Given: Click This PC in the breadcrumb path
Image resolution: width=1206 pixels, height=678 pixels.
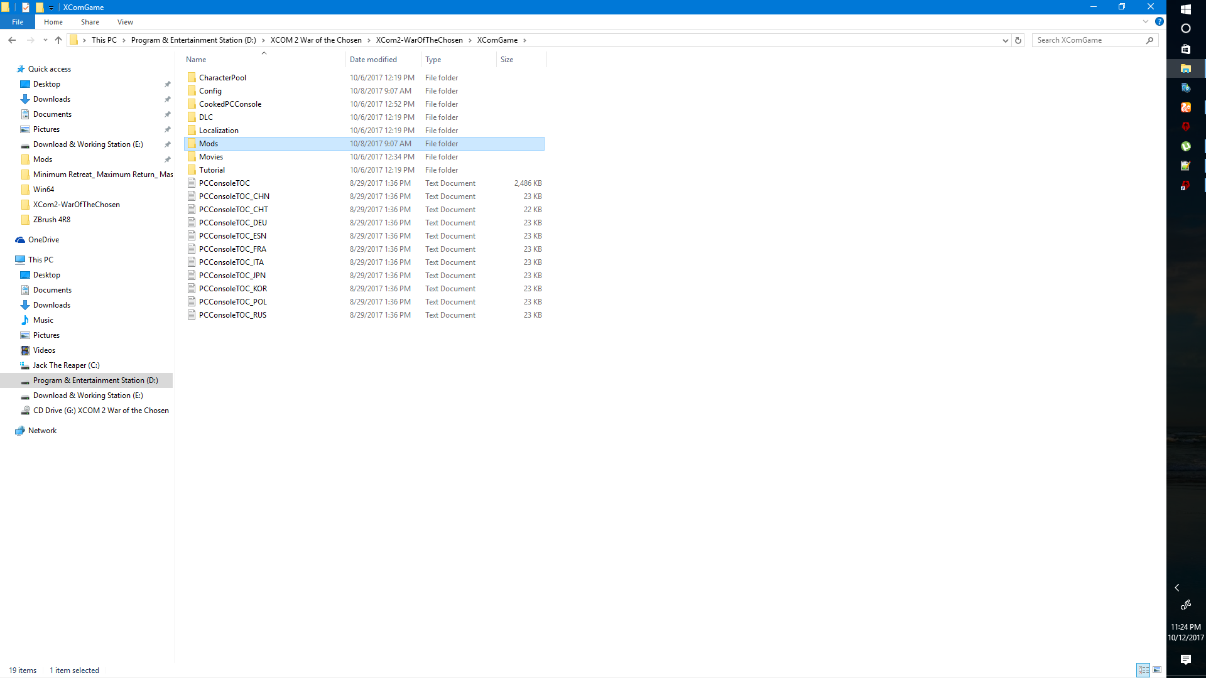Looking at the screenshot, I should coord(104,40).
